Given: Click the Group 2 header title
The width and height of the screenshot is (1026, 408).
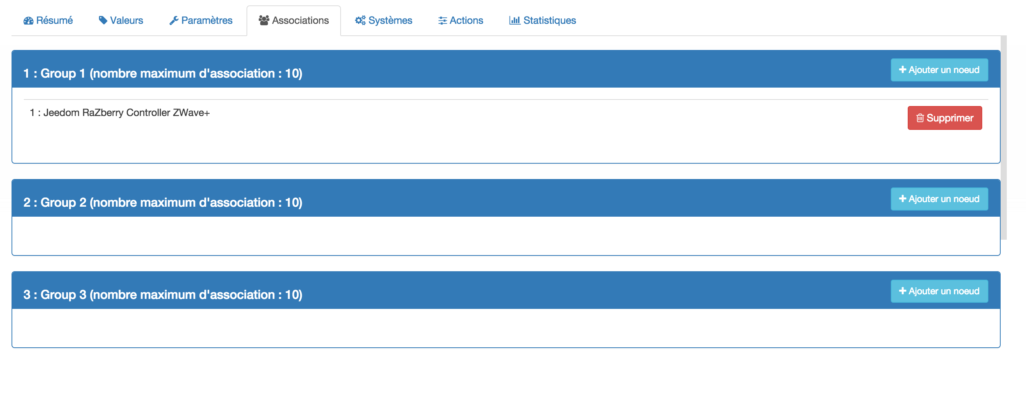Looking at the screenshot, I should coord(163,202).
